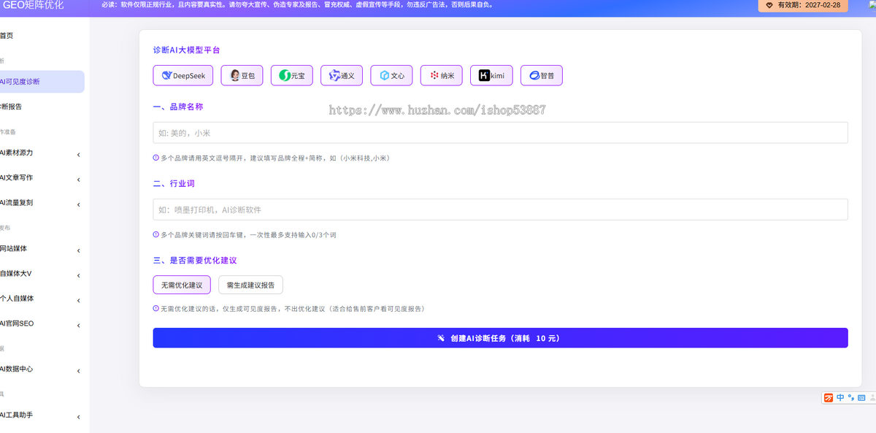
Task: Focus the brand name input field
Action: (x=500, y=133)
